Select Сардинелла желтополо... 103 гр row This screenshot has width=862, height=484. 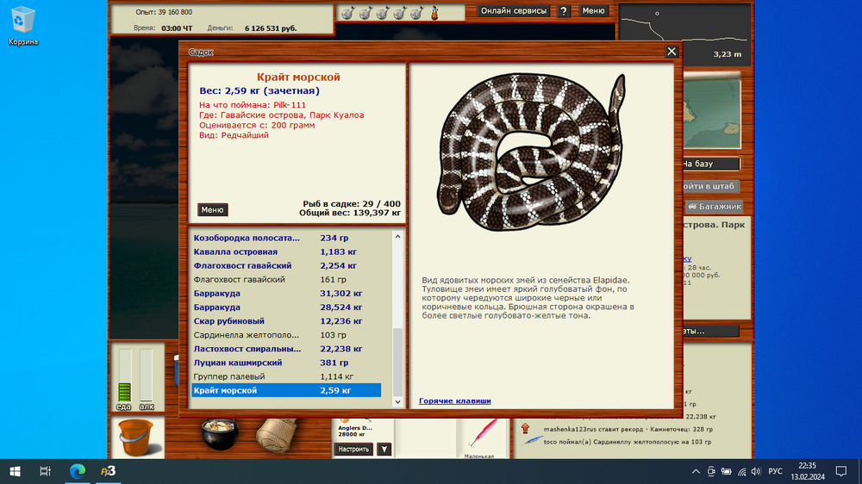[286, 335]
